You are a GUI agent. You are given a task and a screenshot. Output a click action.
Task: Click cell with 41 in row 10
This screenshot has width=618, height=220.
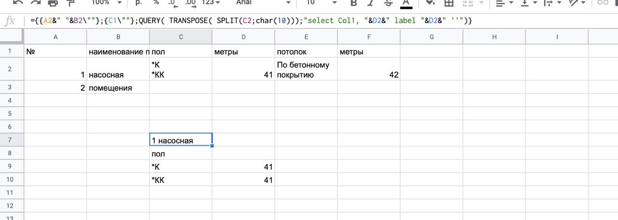[x=243, y=180]
